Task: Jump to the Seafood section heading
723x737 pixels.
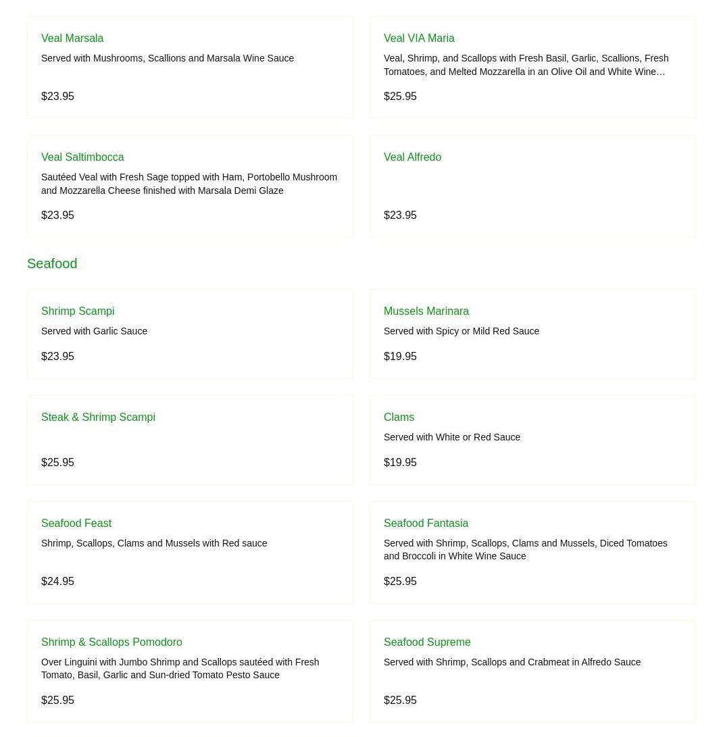Action: [52, 263]
